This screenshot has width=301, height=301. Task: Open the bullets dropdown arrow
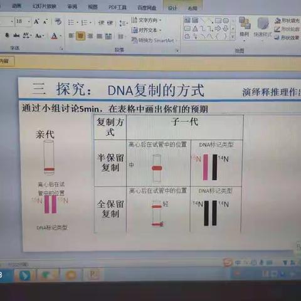(77, 23)
